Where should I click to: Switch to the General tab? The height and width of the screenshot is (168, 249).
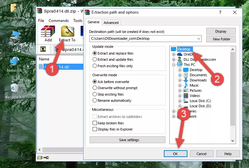point(94,22)
